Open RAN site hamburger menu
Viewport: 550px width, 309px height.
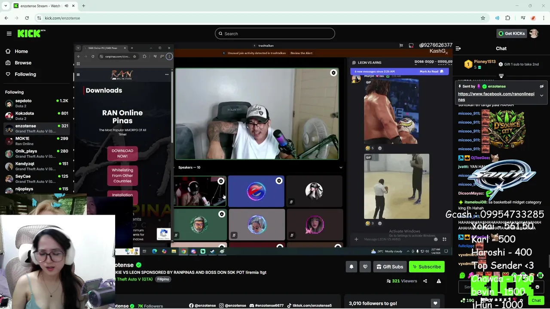tap(78, 75)
